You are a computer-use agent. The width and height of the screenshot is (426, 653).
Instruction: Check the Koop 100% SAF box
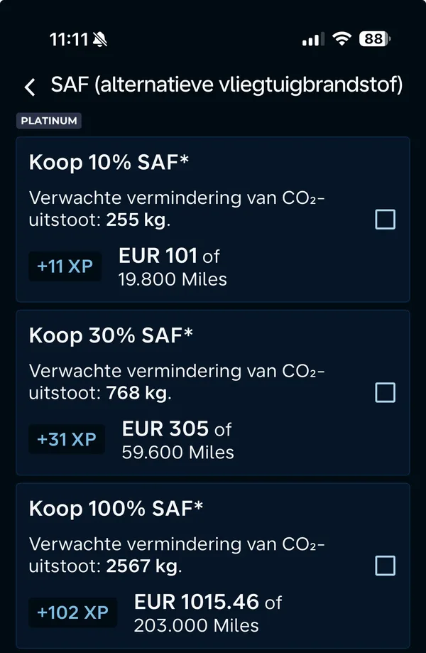coord(384,566)
